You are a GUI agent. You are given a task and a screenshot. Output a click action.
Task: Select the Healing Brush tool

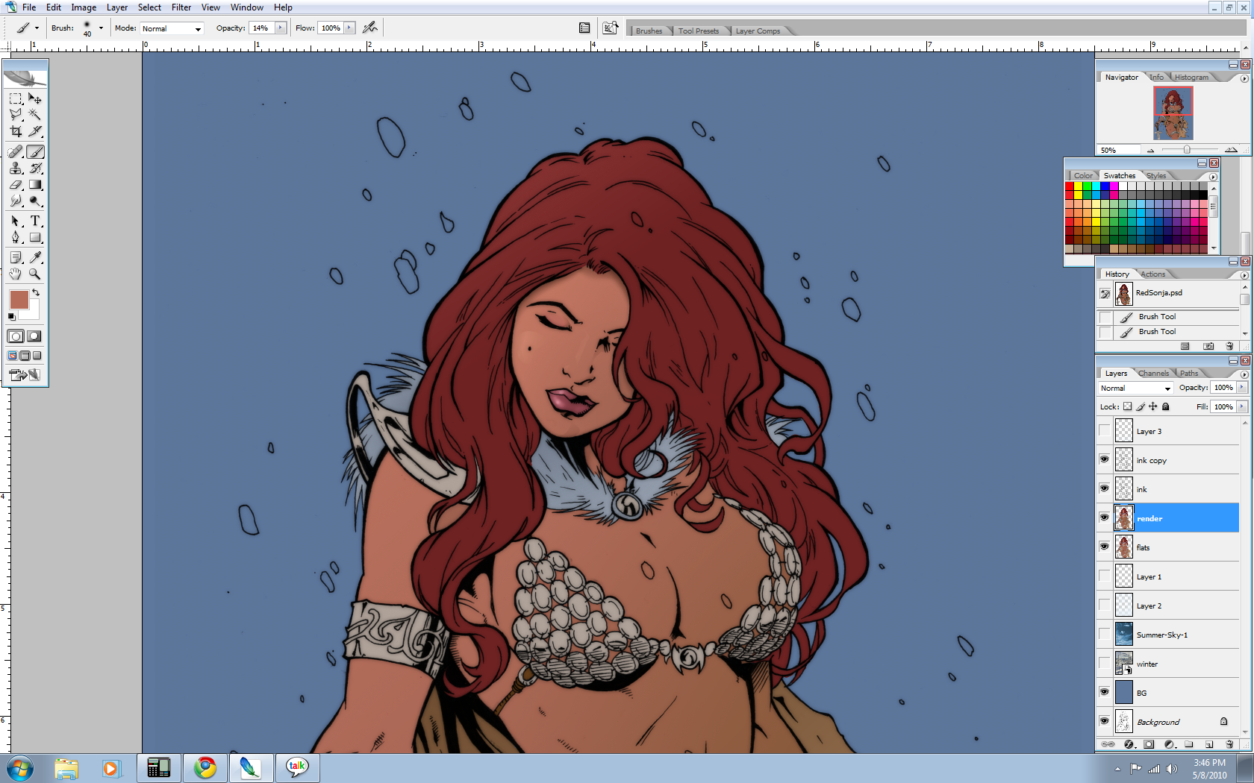pyautogui.click(x=16, y=151)
